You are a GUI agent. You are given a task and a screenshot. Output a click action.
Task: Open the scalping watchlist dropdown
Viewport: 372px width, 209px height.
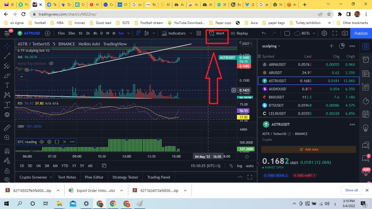point(271,46)
